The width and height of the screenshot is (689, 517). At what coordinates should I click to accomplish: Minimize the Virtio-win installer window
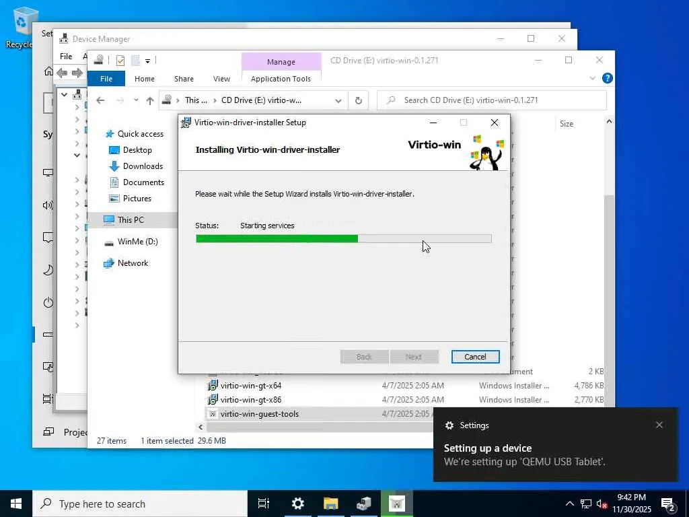click(433, 123)
